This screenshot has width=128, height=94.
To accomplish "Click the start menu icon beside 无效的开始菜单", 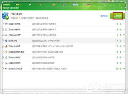I will (x=6, y=24).
